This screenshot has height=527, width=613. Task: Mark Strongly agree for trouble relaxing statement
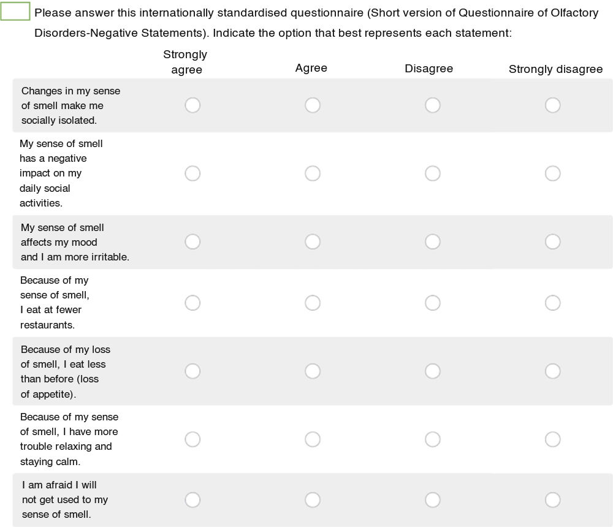(192, 439)
